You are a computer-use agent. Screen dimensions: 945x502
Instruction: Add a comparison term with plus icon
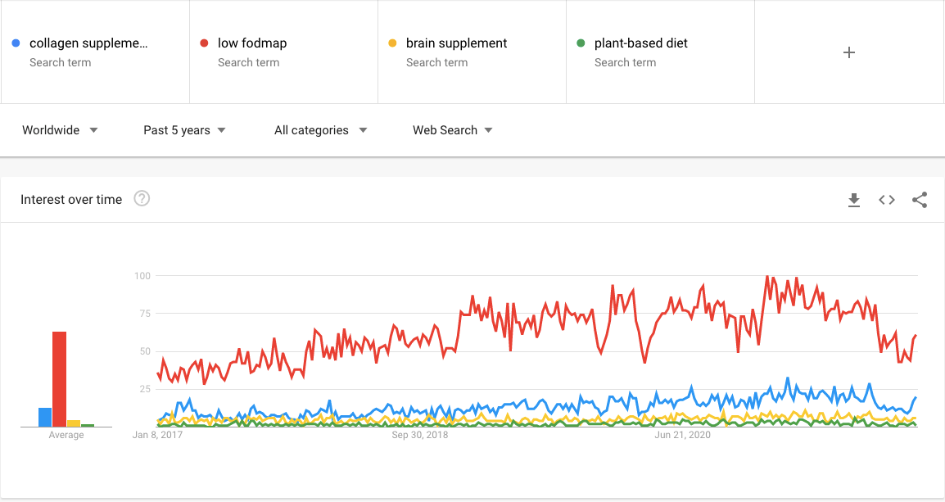tap(849, 52)
